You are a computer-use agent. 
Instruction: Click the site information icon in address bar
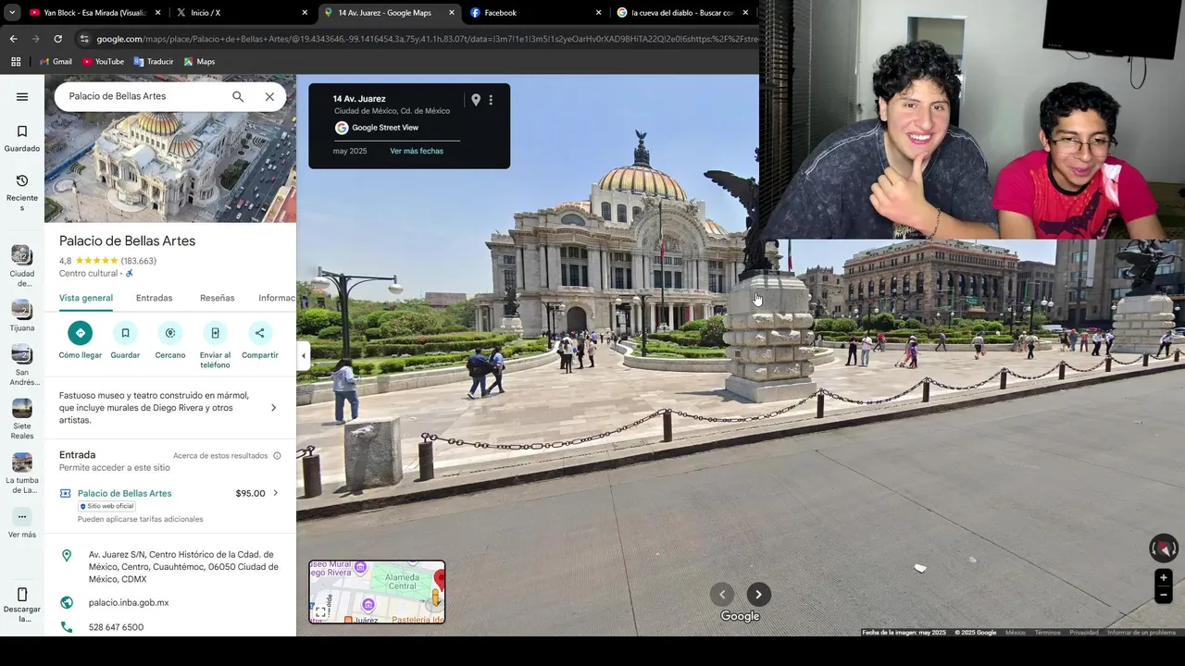[x=84, y=39]
